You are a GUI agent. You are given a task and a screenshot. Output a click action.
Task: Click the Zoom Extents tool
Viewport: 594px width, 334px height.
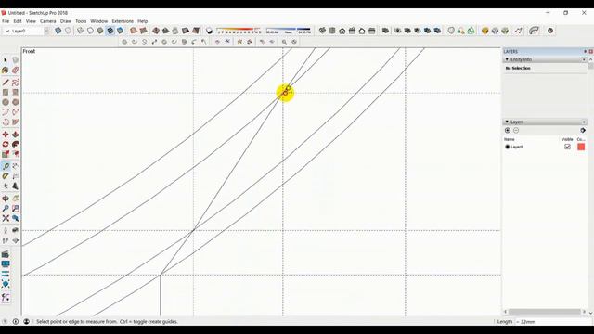click(6, 218)
